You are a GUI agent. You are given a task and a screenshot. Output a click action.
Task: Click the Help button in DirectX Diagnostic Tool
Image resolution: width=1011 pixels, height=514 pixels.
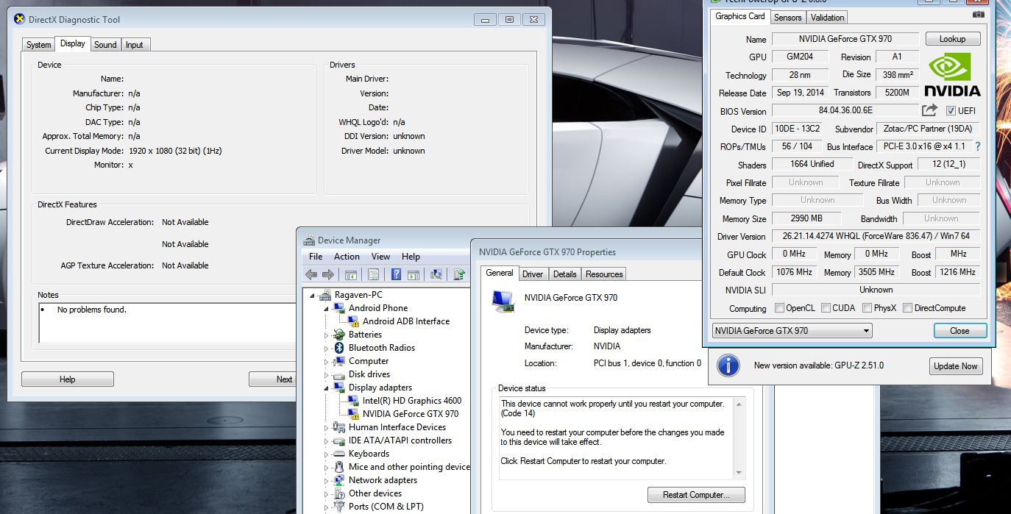67,379
